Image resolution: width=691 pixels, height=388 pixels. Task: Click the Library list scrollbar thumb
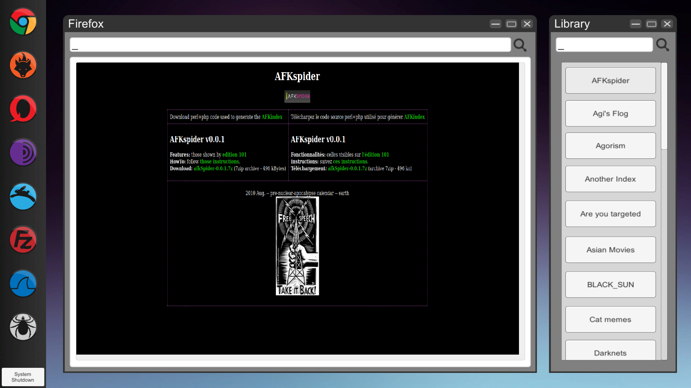coord(664,106)
